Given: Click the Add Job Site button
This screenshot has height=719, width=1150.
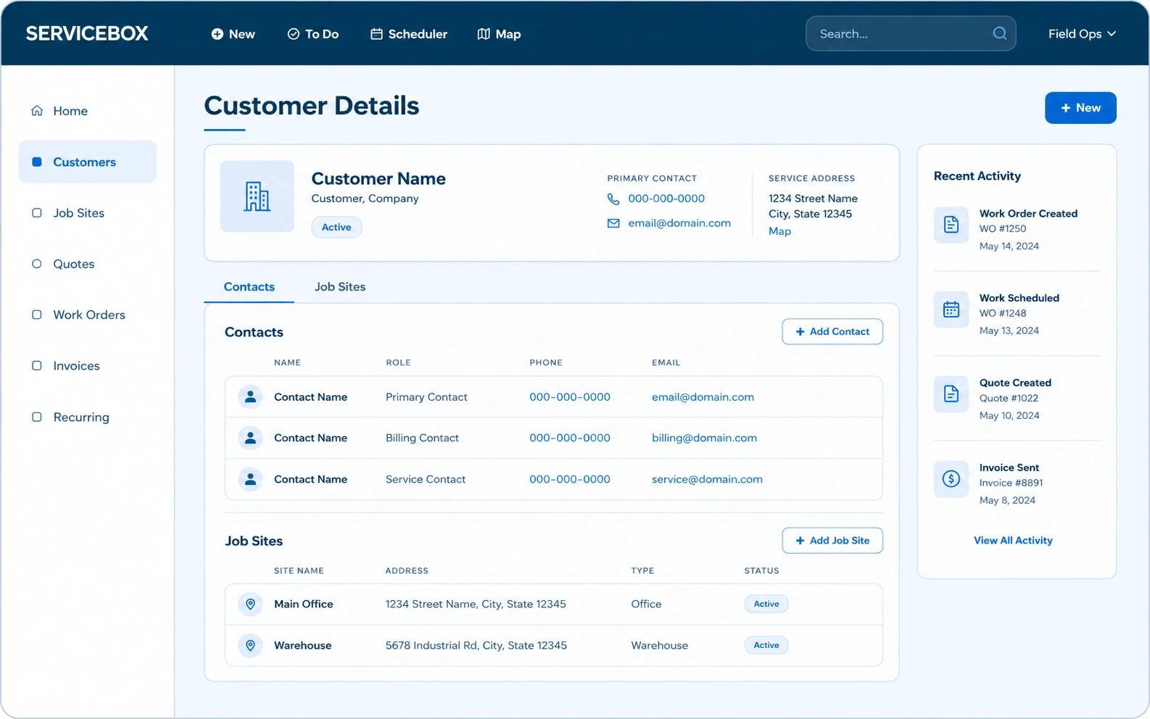Looking at the screenshot, I should [832, 541].
